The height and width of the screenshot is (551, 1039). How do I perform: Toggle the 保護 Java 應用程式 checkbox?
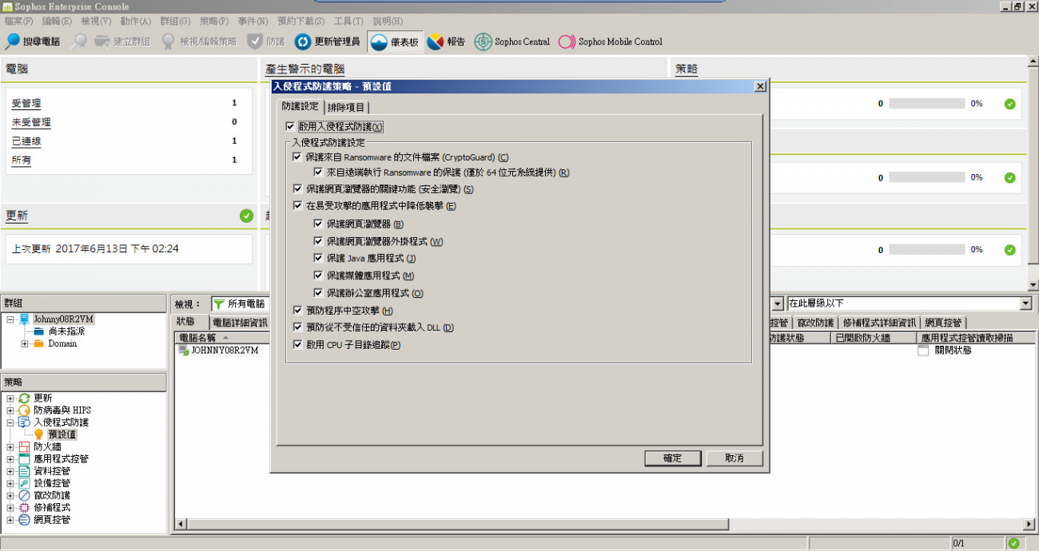pyautogui.click(x=319, y=259)
